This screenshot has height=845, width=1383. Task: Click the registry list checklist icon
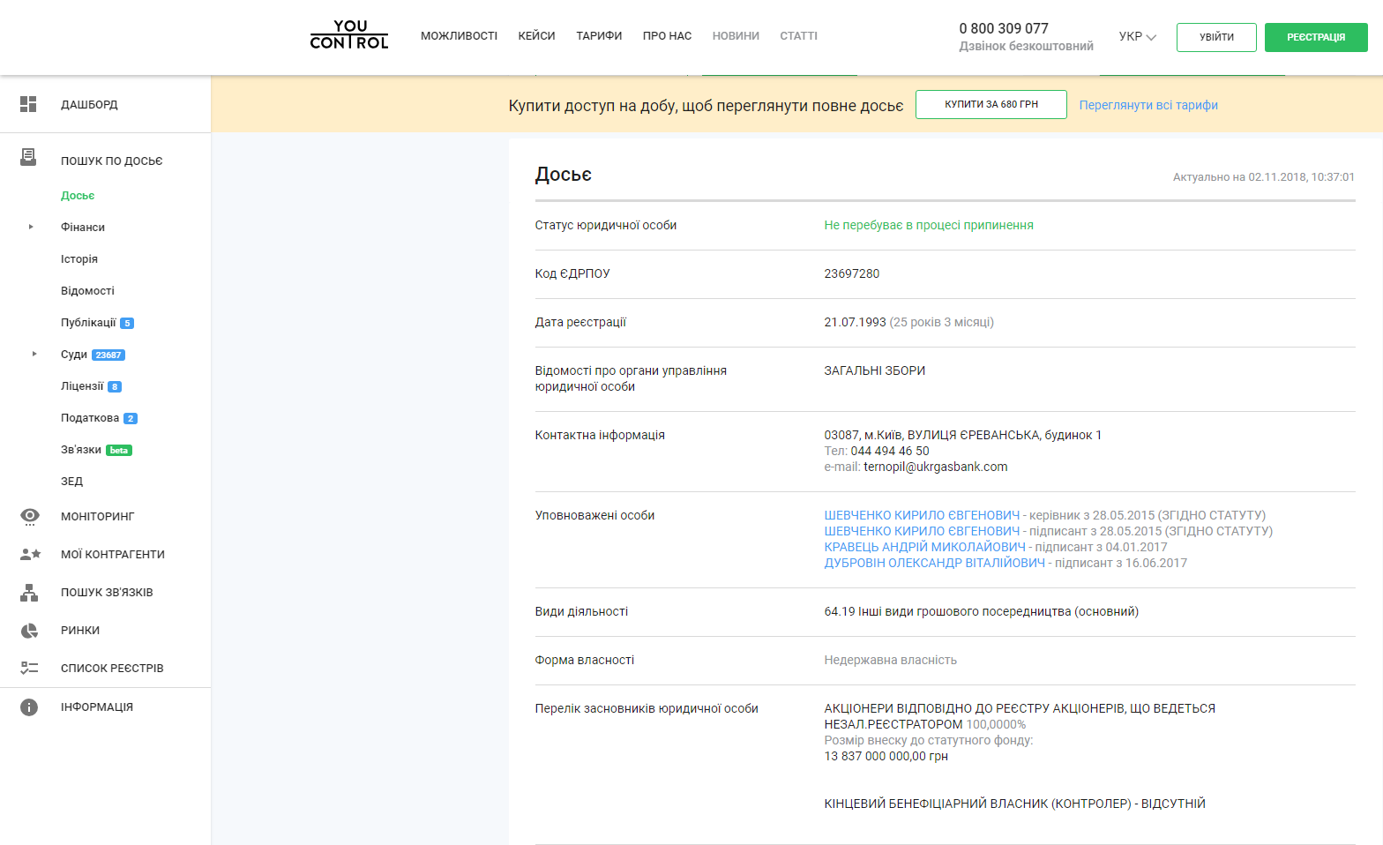[29, 668]
